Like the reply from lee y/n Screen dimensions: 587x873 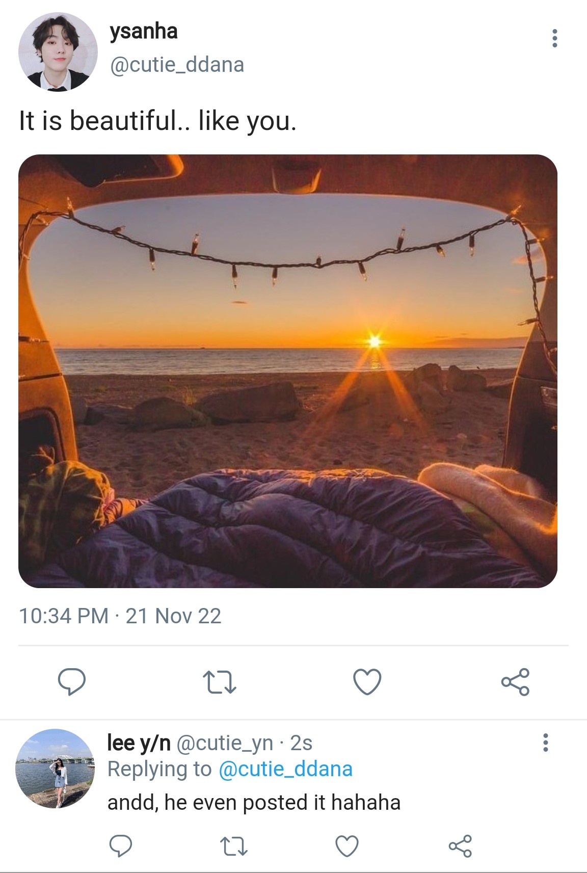coord(346,846)
